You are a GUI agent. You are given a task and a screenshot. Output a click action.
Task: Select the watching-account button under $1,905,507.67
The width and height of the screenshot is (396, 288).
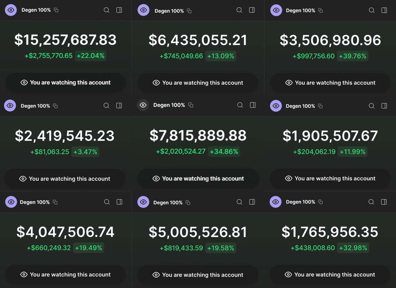click(330, 178)
